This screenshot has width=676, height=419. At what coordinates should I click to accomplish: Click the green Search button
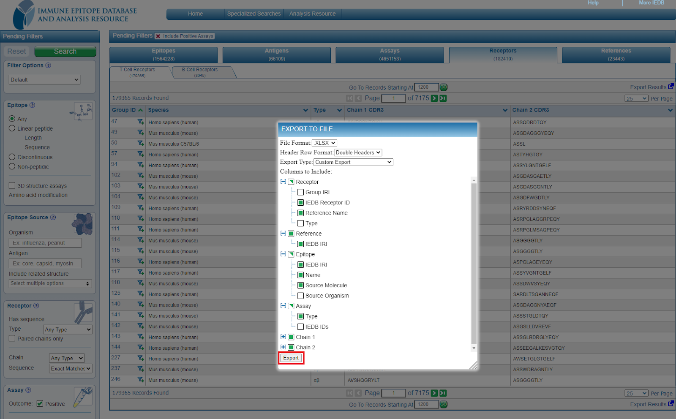pyautogui.click(x=65, y=52)
